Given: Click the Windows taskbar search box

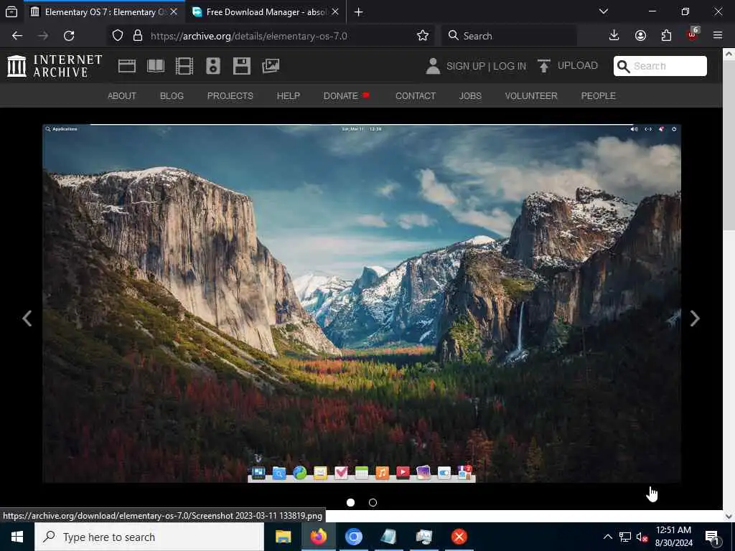Looking at the screenshot, I should [x=149, y=537].
